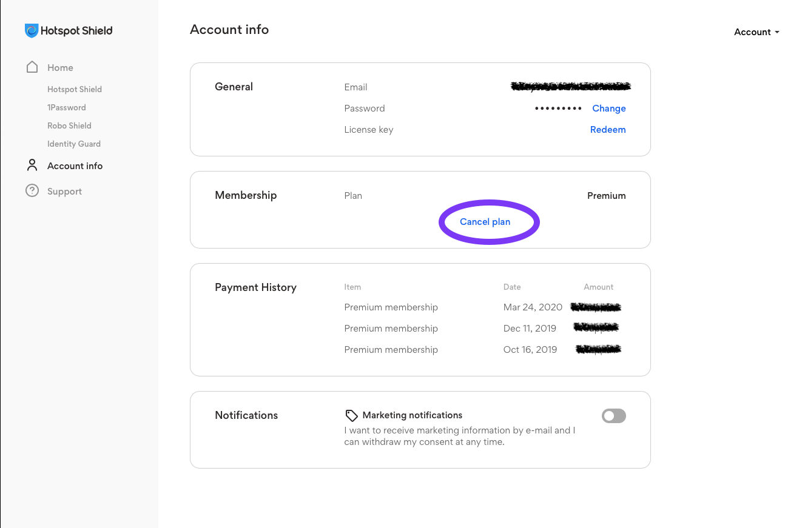Screen dimensions: 802x528
Task: Click the Account info person icon
Action: [32, 165]
